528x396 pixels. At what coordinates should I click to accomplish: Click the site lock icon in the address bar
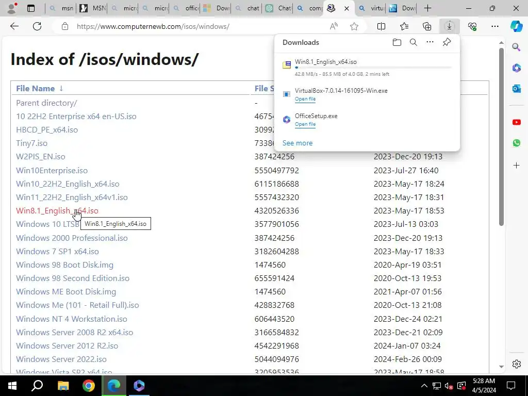tap(65, 26)
